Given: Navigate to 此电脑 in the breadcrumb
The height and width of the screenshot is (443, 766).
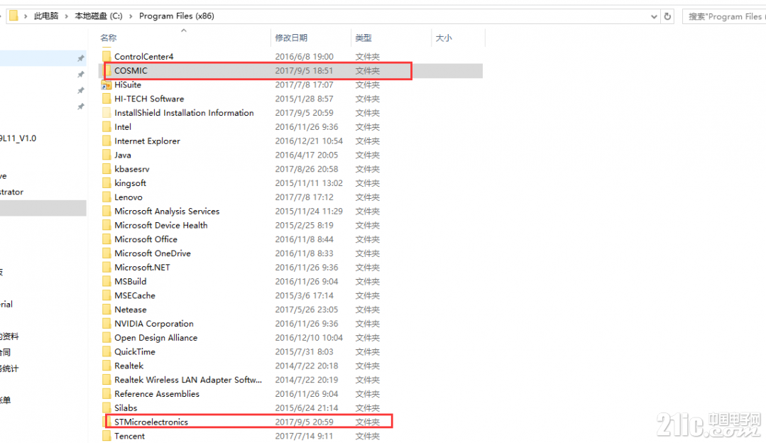Looking at the screenshot, I should point(46,16).
